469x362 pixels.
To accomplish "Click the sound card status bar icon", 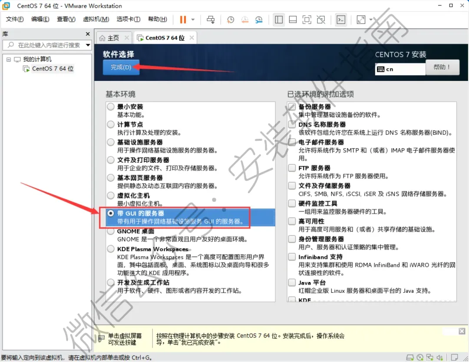I will click(439, 357).
